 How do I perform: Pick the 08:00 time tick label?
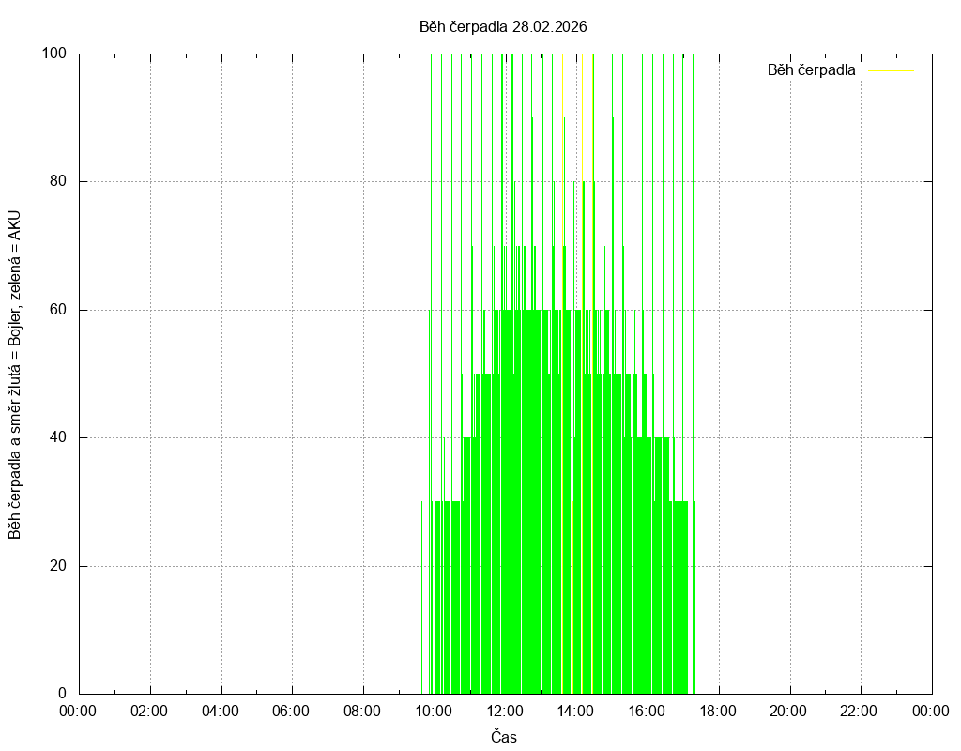(x=362, y=711)
